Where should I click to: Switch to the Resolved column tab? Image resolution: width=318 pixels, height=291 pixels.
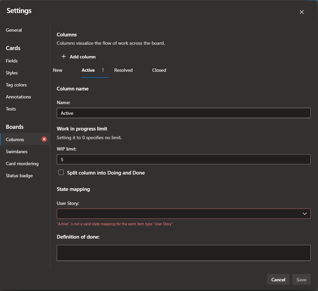pyautogui.click(x=123, y=70)
